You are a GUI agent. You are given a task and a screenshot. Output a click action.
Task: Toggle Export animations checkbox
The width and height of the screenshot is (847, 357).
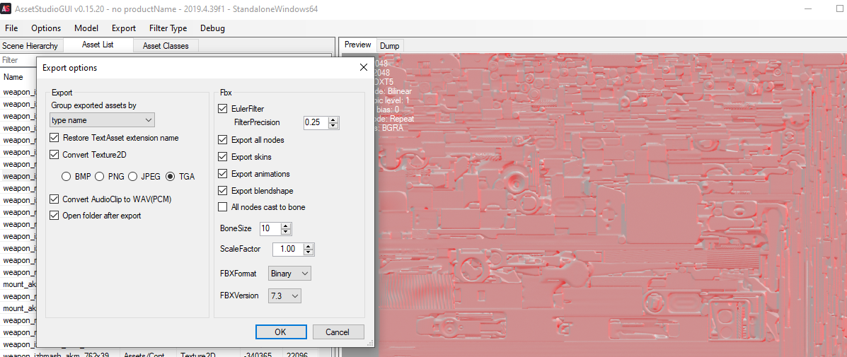point(223,174)
